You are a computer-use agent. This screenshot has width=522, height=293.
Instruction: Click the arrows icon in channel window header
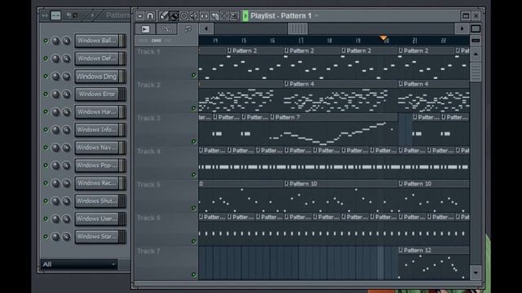click(x=45, y=15)
